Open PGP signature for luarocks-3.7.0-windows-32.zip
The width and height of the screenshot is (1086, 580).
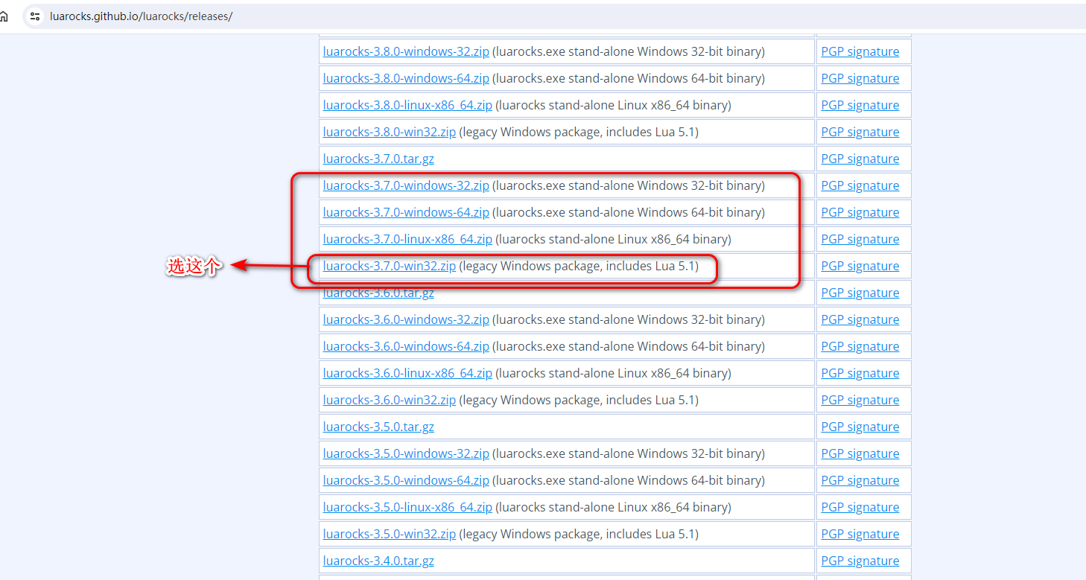(x=860, y=185)
